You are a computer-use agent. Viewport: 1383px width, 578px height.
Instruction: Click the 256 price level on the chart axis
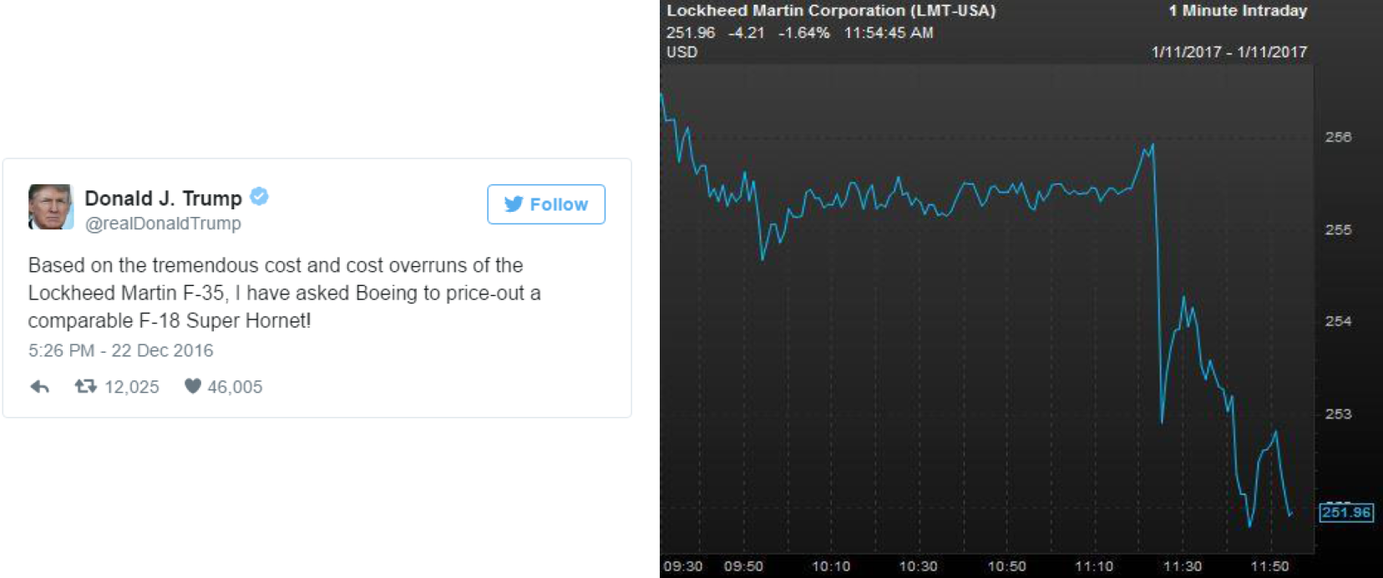pyautogui.click(x=1338, y=137)
